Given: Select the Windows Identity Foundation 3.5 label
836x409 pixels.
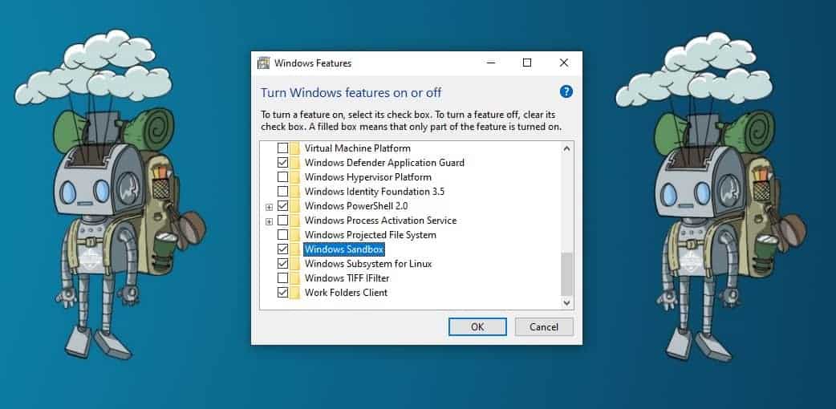Looking at the screenshot, I should point(375,192).
